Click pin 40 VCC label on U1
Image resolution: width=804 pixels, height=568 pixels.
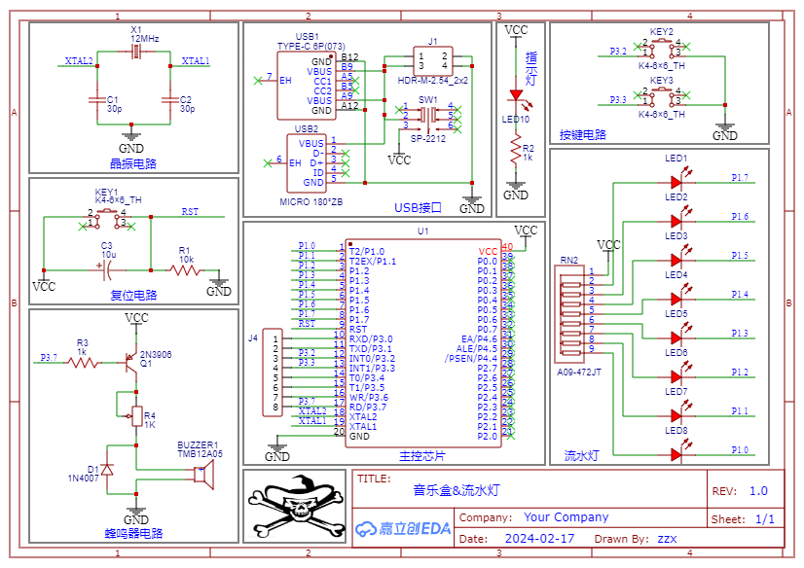[488, 252]
